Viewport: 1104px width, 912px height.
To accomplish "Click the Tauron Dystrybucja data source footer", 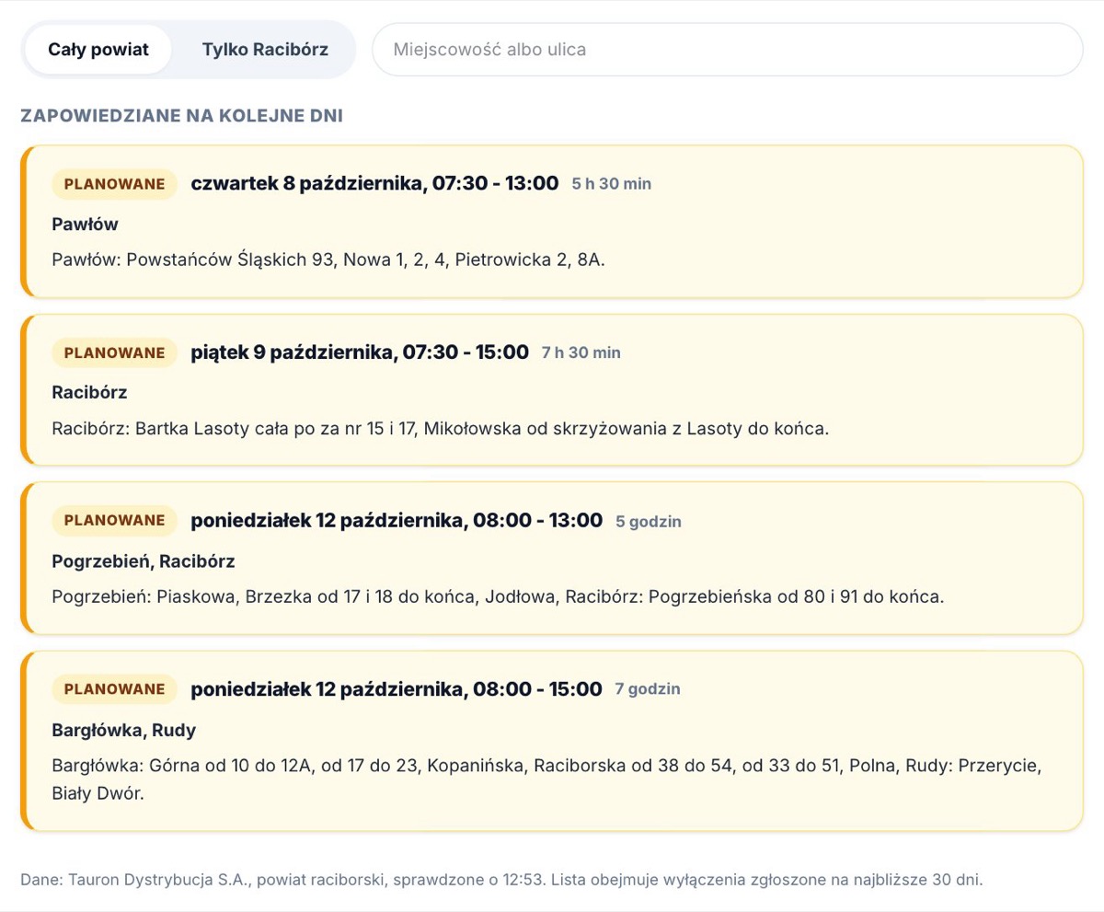I will [x=501, y=880].
